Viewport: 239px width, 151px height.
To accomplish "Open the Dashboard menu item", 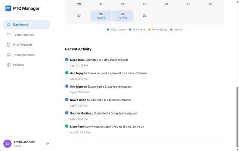I will (27, 25).
